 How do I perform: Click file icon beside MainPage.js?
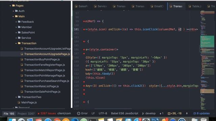coord(19,102)
